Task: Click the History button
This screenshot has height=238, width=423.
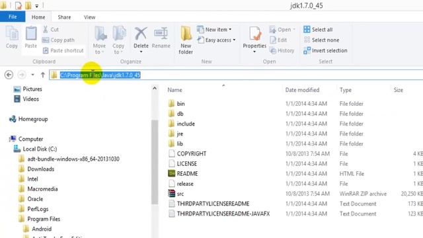Action: (x=282, y=50)
